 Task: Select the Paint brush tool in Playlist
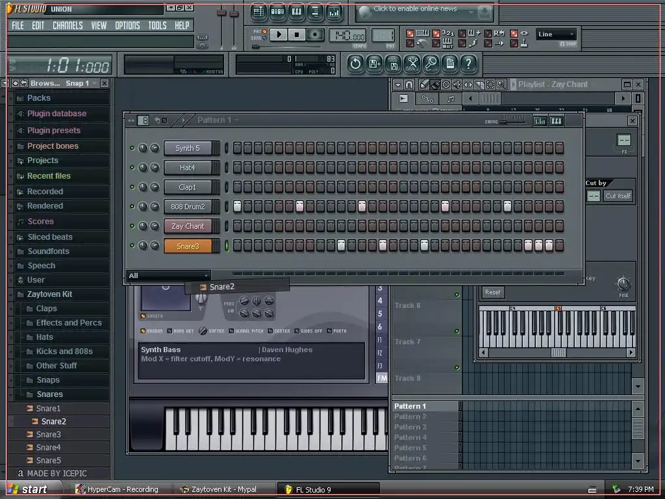pos(434,84)
